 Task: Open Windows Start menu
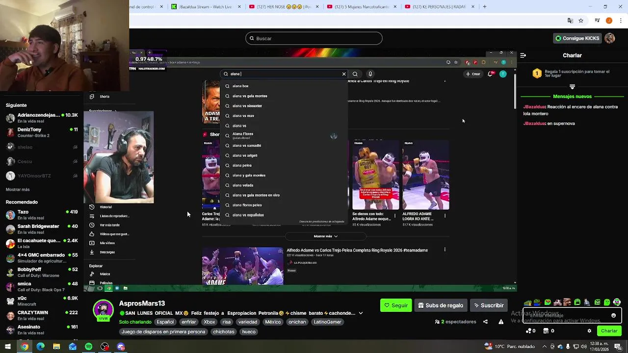[x=8, y=347]
